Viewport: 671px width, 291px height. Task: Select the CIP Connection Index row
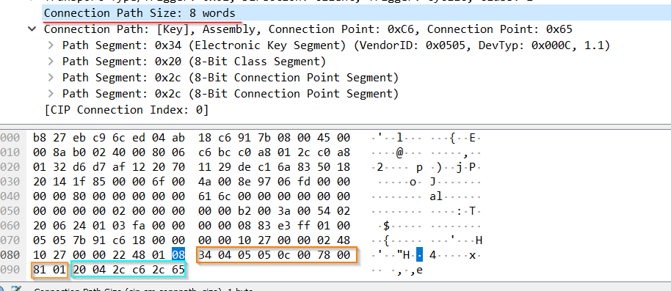[126, 110]
